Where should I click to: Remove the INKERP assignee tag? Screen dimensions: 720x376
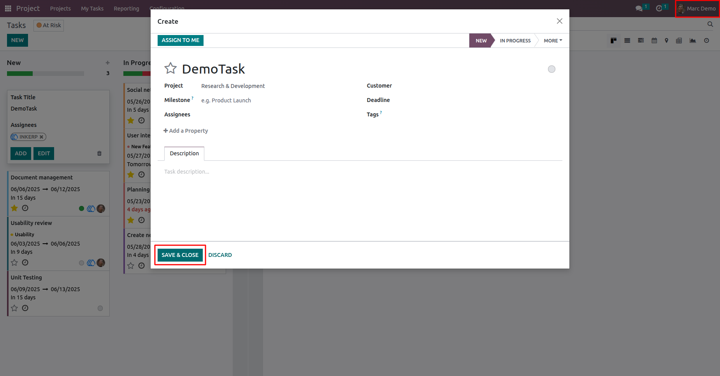click(41, 137)
